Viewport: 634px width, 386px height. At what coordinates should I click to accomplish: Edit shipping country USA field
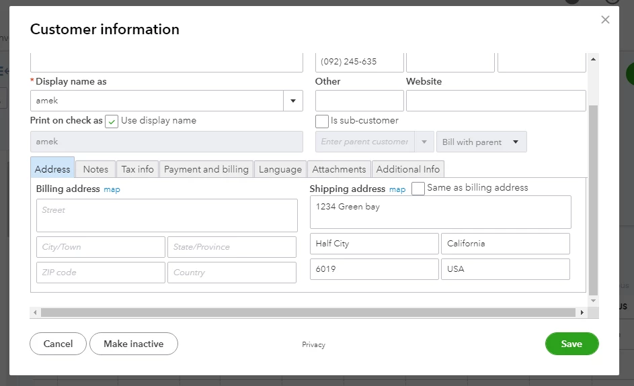point(506,269)
